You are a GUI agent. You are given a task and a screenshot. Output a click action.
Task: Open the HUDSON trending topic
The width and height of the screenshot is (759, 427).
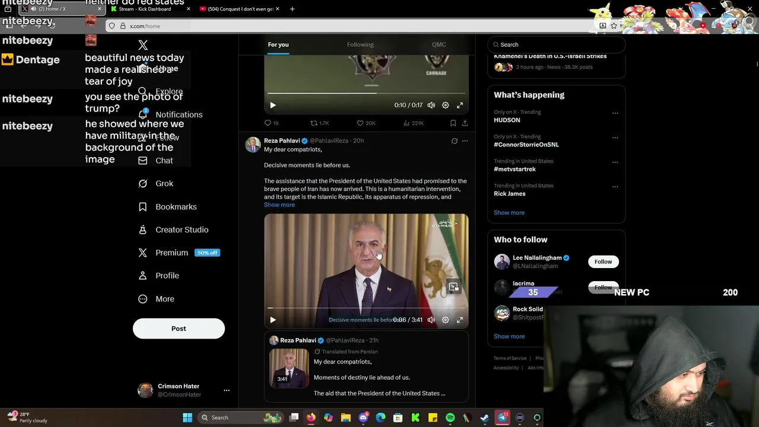(507, 120)
